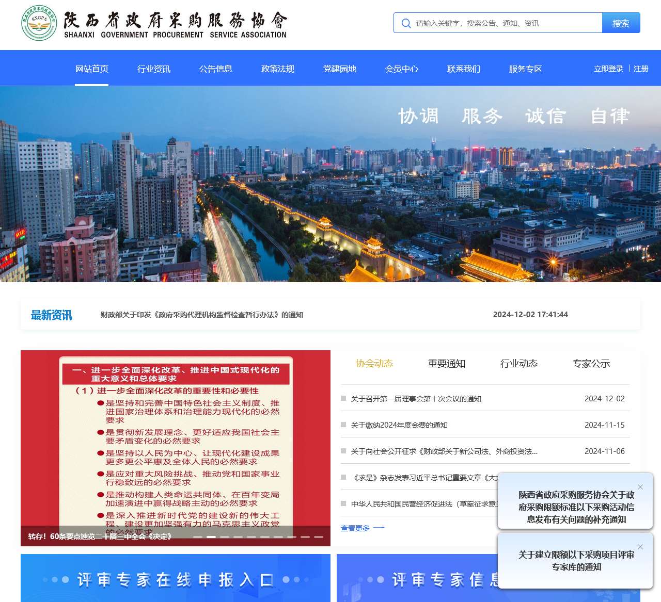The image size is (661, 602).
Task: Click the 查看更多 link
Action: (x=355, y=528)
